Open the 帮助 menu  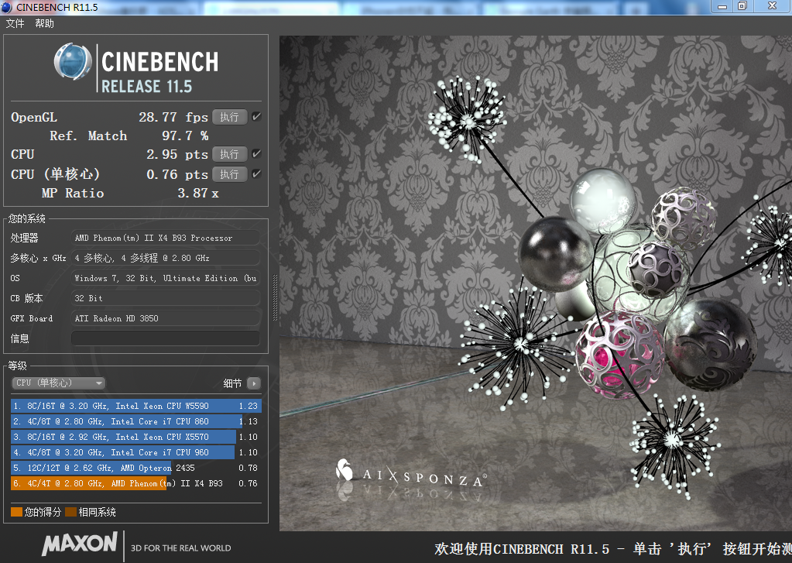pos(44,23)
